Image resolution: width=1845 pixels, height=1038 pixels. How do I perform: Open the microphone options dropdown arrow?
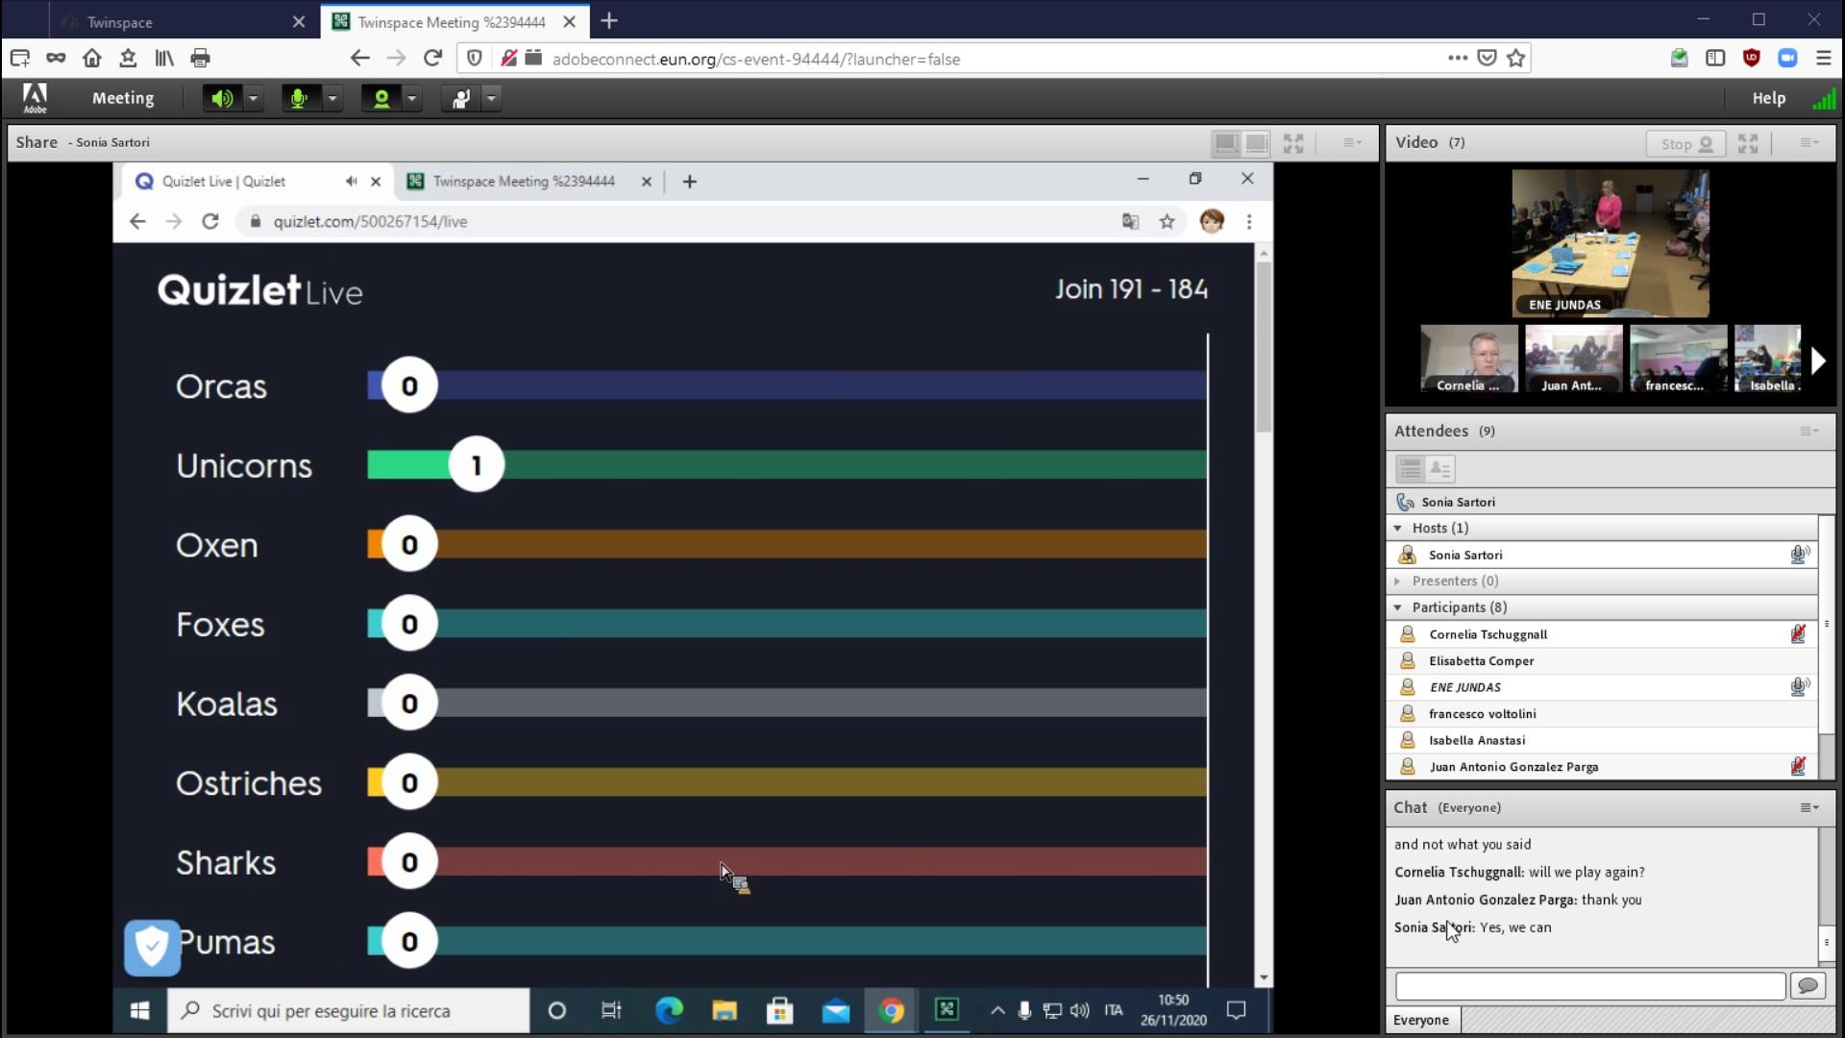[332, 98]
